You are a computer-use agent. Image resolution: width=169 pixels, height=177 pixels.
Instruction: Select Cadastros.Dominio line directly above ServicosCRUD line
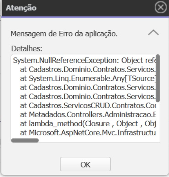(x=88, y=97)
